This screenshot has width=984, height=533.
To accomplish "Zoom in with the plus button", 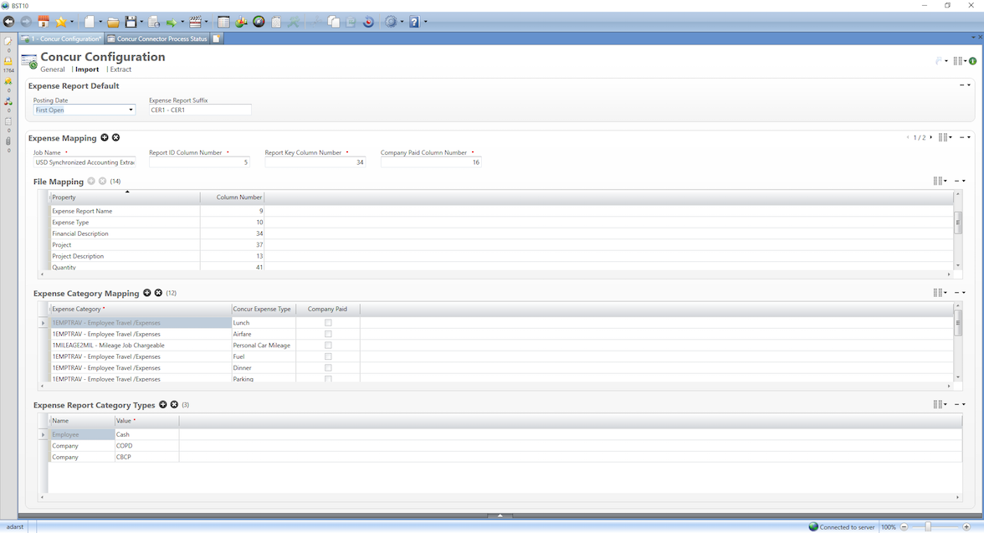I will pyautogui.click(x=966, y=526).
